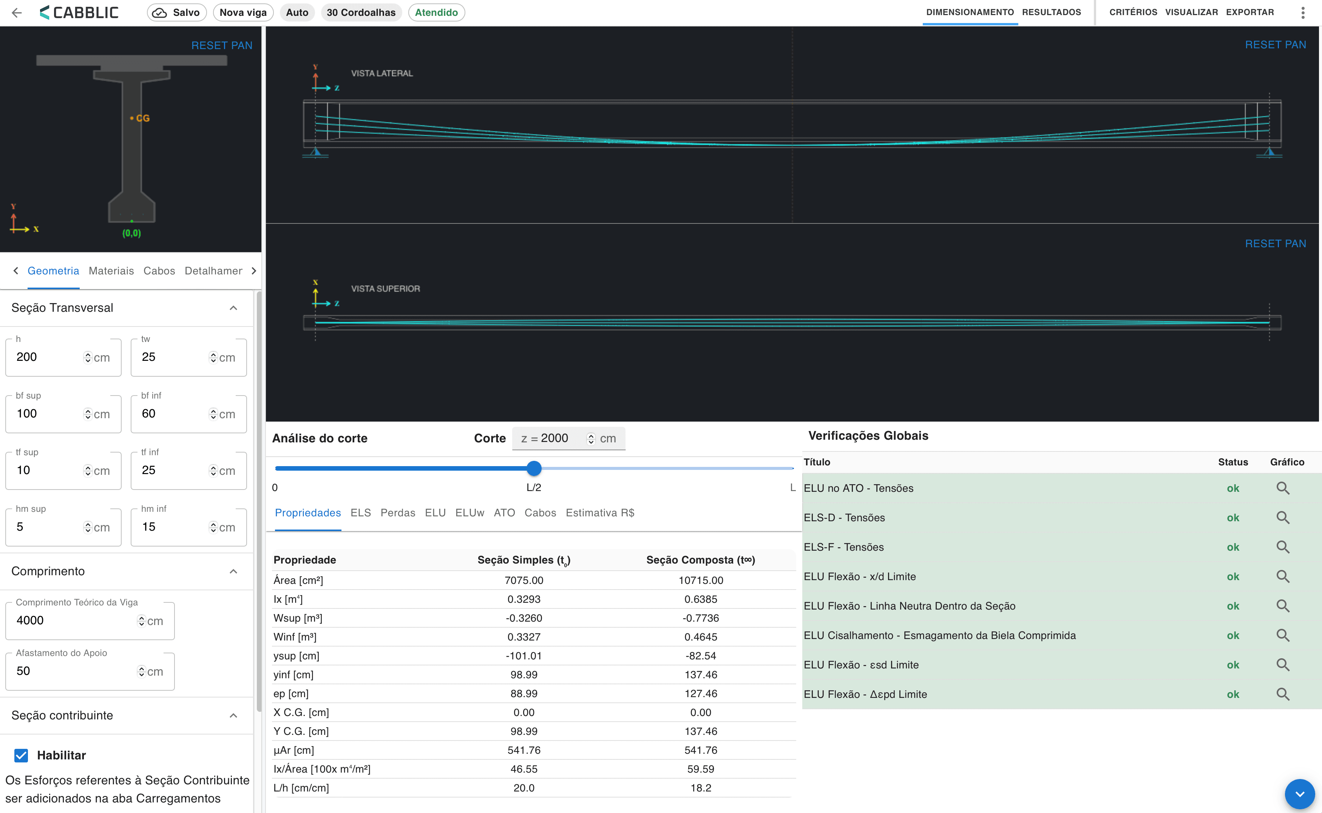Open the three-dot more options menu
The image size is (1322, 813).
(1303, 12)
